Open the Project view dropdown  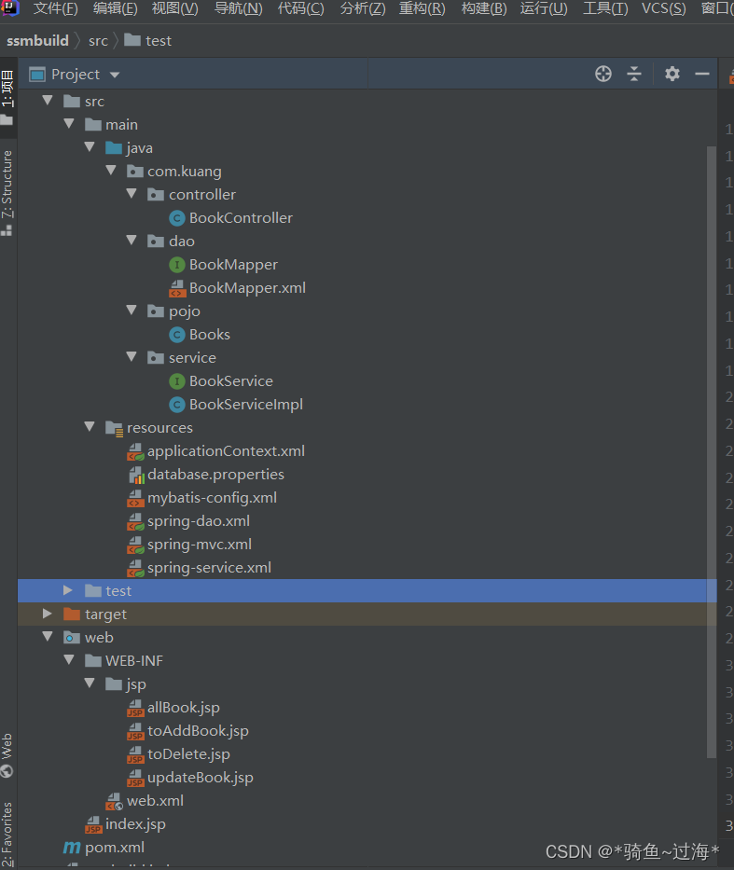pos(115,75)
